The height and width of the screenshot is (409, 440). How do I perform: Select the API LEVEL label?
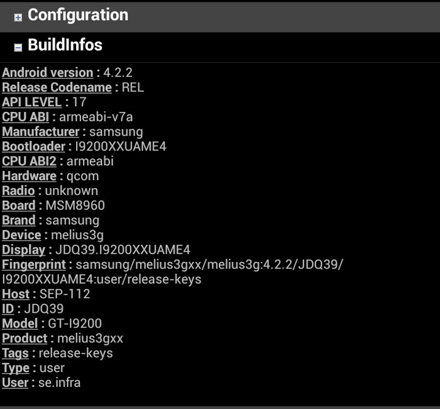32,102
